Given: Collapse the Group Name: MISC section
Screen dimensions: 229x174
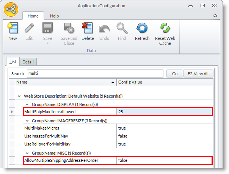Looking at the screenshot, I should coord(27,153).
